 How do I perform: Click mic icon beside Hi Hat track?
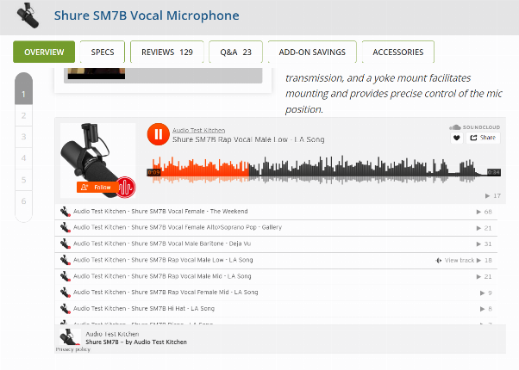click(x=66, y=309)
